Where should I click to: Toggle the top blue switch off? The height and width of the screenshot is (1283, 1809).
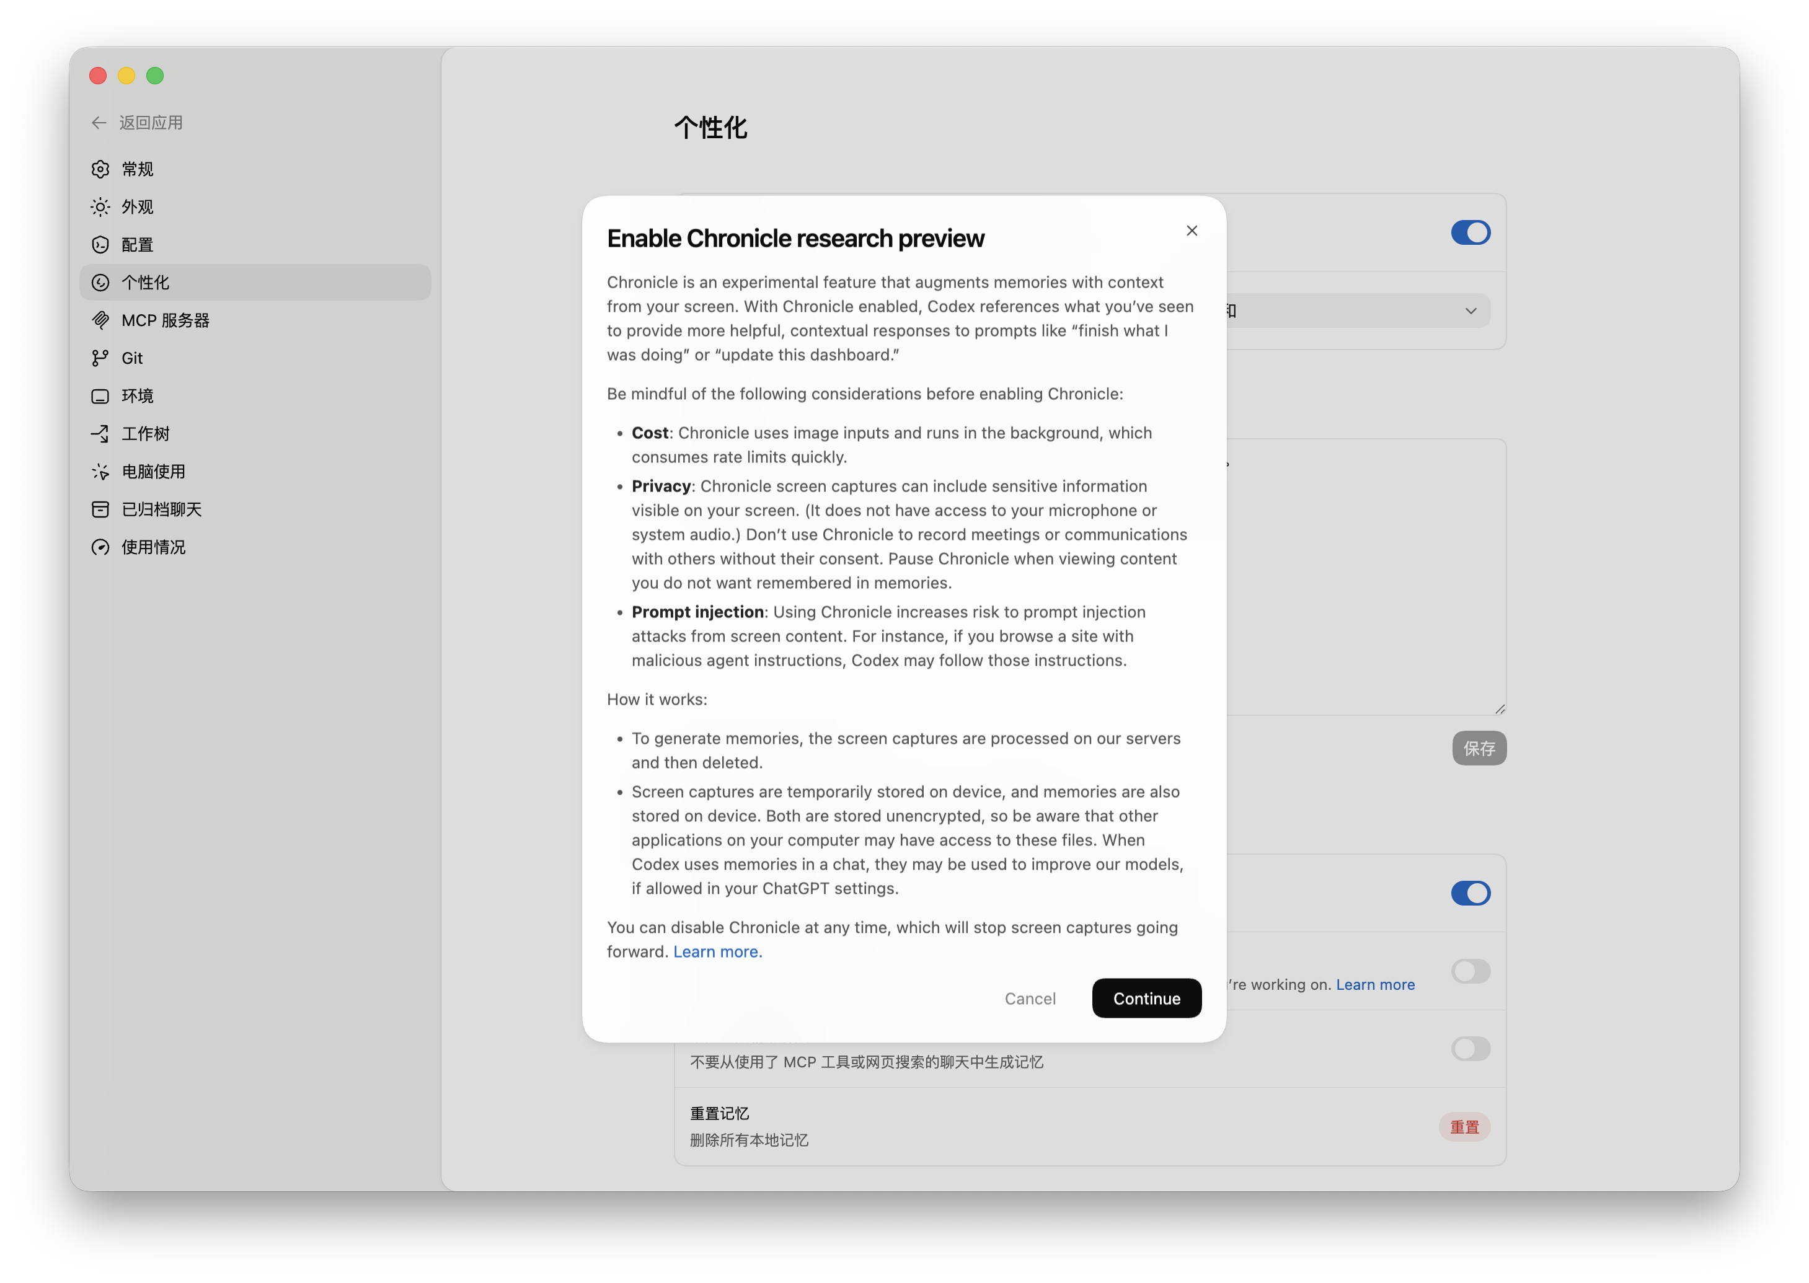1470,232
